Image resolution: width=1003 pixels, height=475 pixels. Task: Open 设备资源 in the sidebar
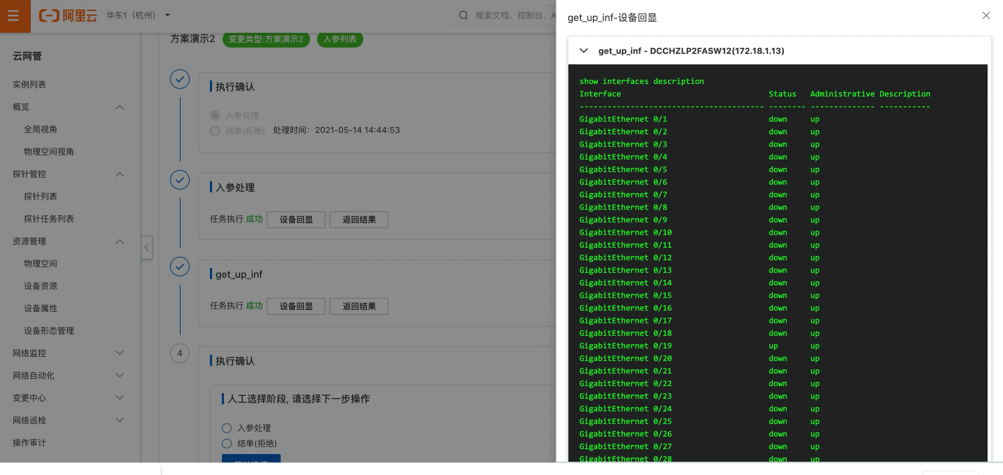click(41, 286)
